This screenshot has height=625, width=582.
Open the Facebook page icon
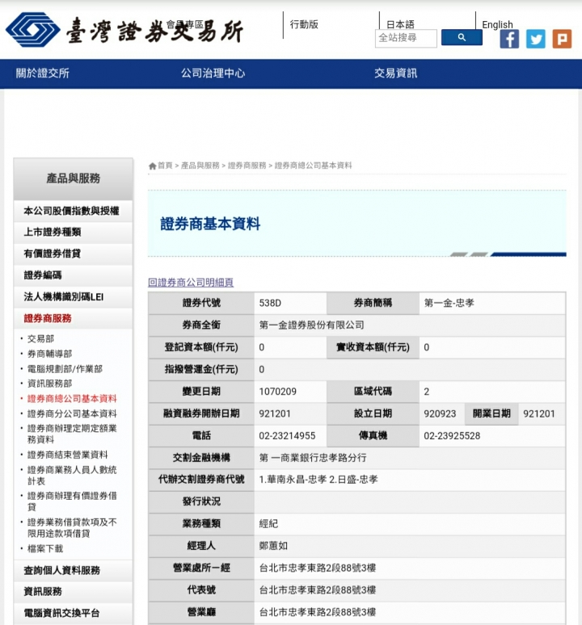pyautogui.click(x=509, y=39)
